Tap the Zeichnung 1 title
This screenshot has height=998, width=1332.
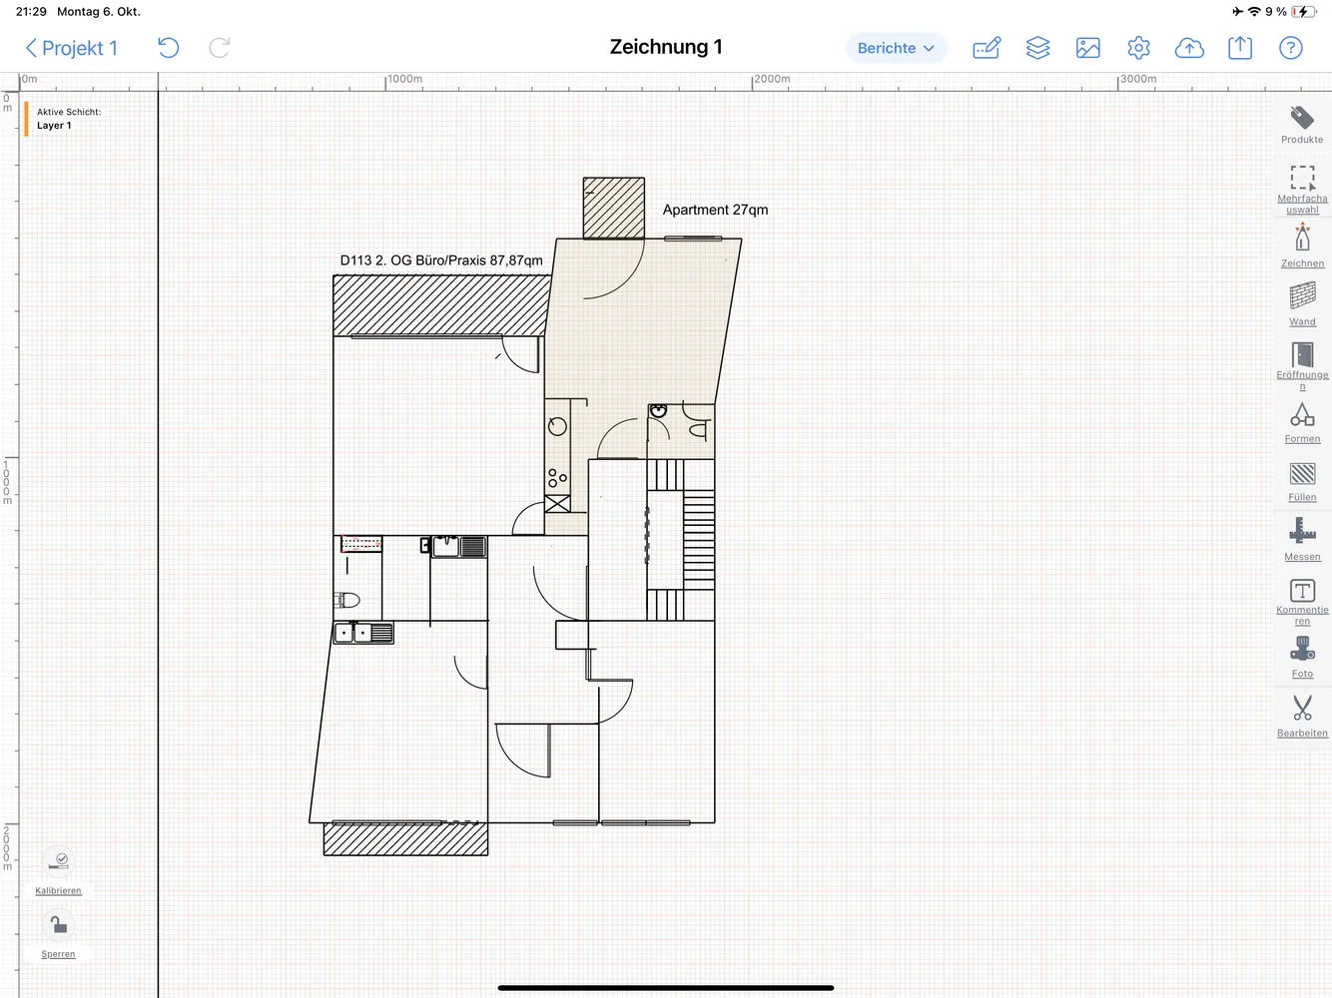666,47
